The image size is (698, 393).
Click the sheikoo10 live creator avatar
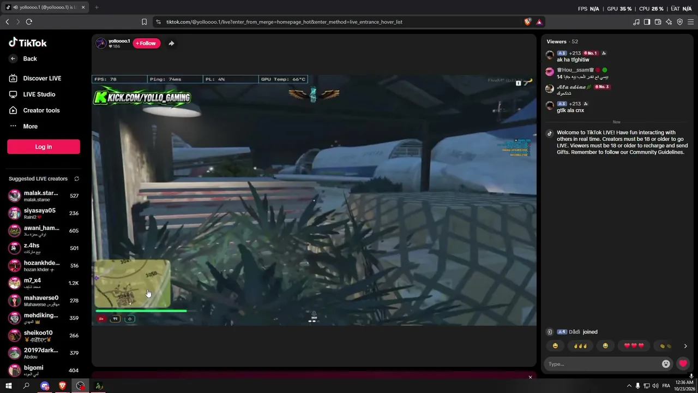point(15,336)
